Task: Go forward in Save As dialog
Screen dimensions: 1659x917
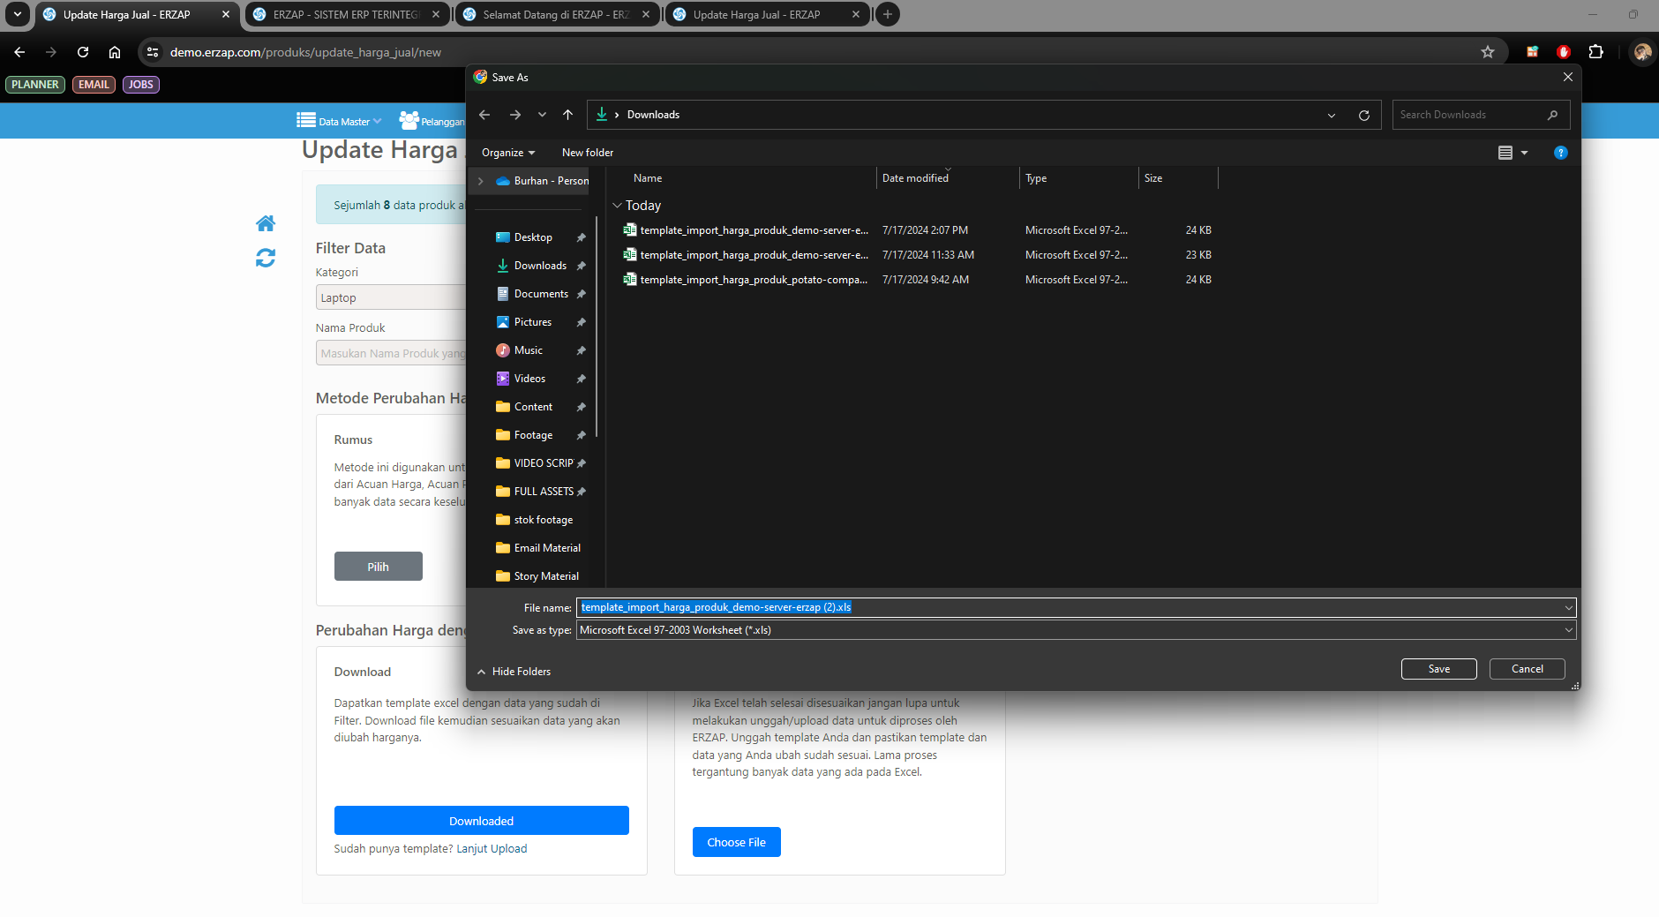Action: pos(515,115)
